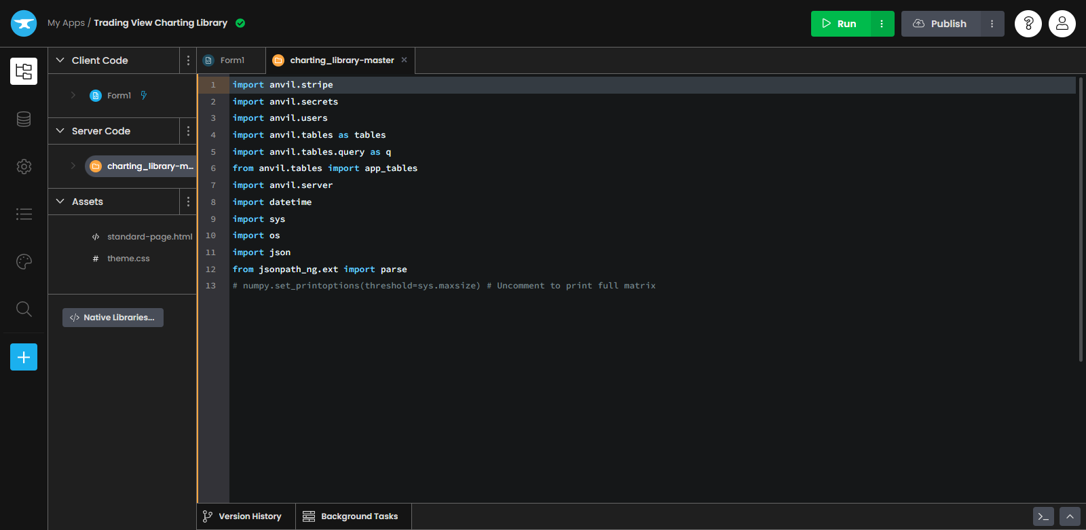This screenshot has height=530, width=1086.
Task: Click 'import anvil.tables as tables' line
Action: tap(309, 135)
